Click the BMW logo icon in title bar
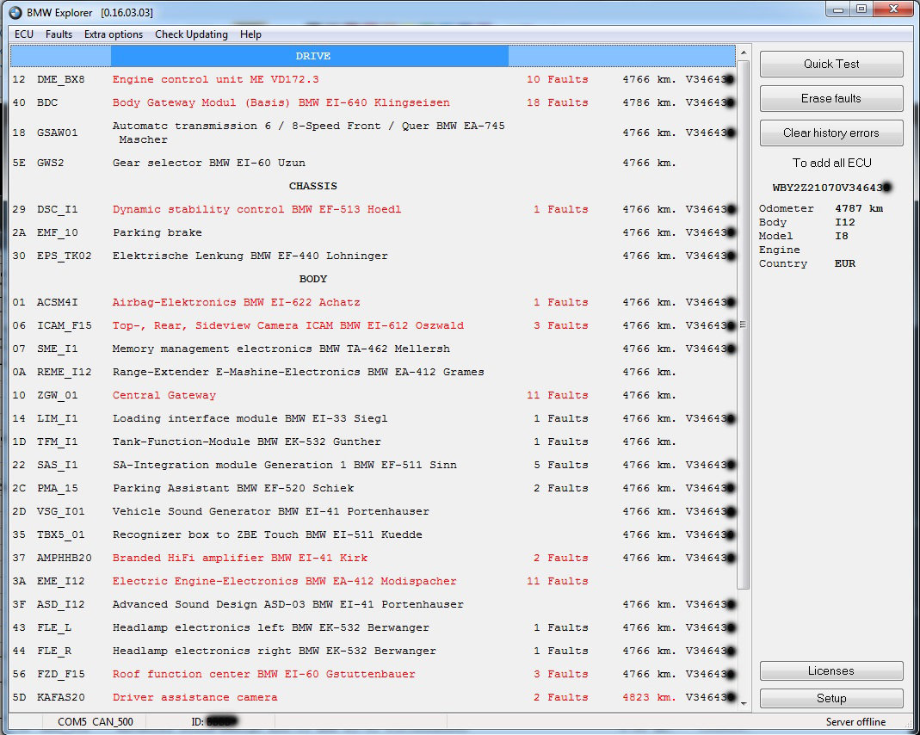Viewport: 920px width, 735px height. 15,13
